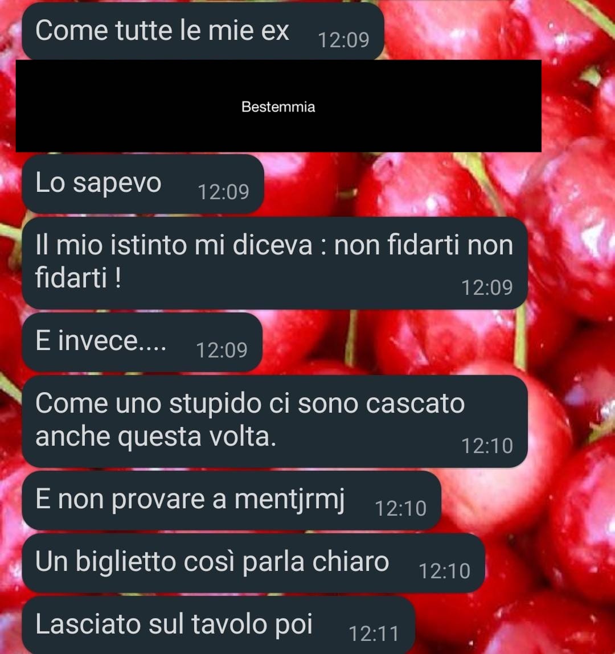The image size is (615, 654).
Task: Click the 12:09 timestamp under "non fidarti" message
Action: point(487,288)
